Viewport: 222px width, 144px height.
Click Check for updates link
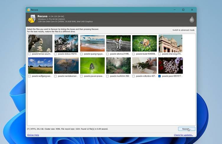183,135
